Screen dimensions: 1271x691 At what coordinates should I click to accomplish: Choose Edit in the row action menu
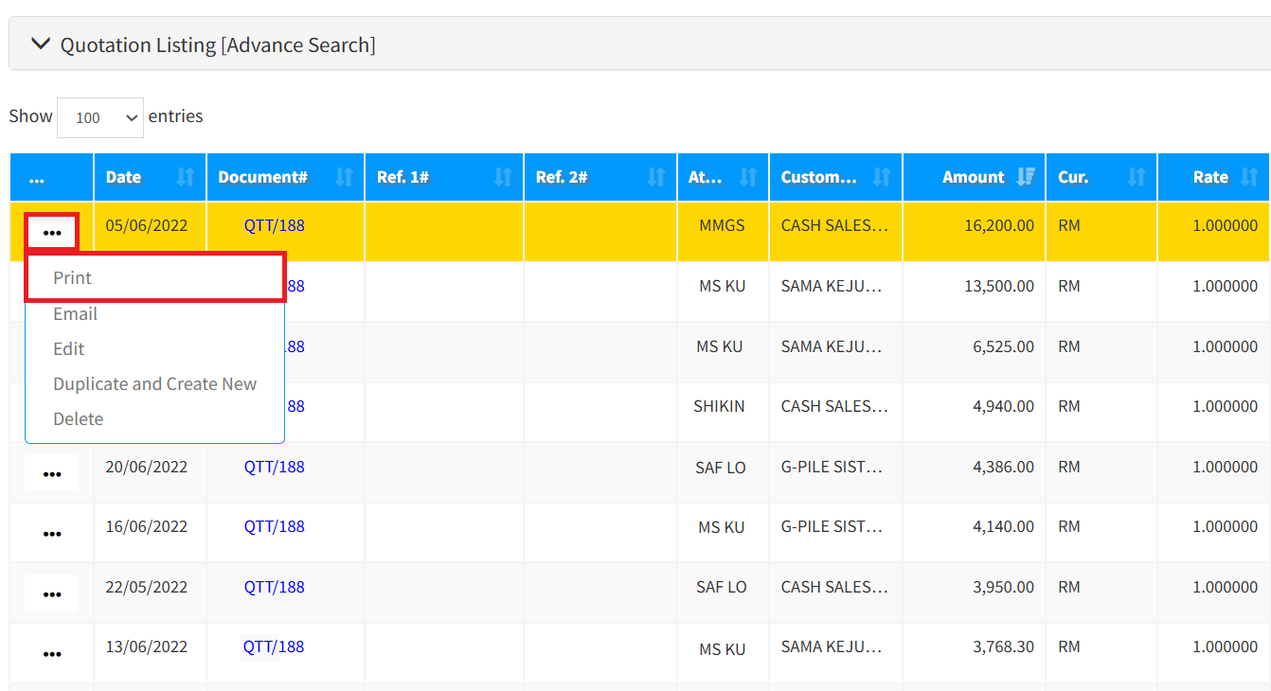pyautogui.click(x=69, y=348)
